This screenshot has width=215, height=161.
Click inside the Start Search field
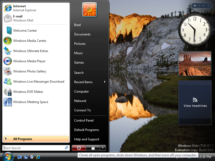(x=36, y=148)
